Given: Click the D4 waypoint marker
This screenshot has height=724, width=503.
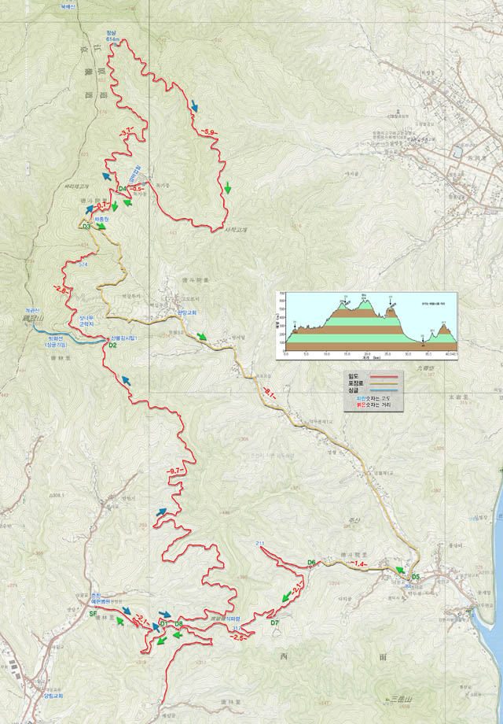Looking at the screenshot, I should [123, 190].
